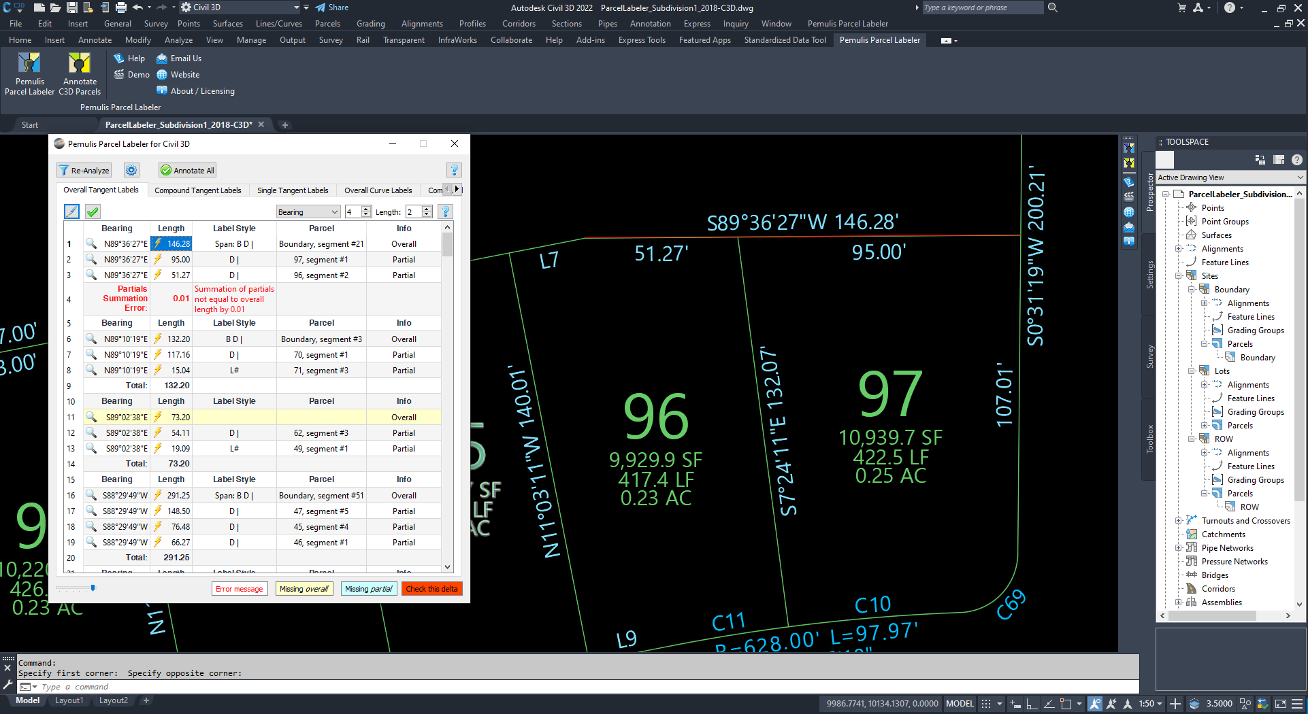The width and height of the screenshot is (1308, 714).
Task: Toggle the drawing grid display in status bar
Action: coord(985,704)
